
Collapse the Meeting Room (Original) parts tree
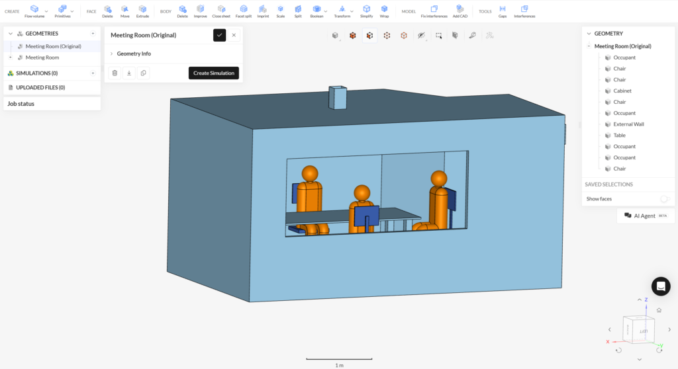(589, 46)
